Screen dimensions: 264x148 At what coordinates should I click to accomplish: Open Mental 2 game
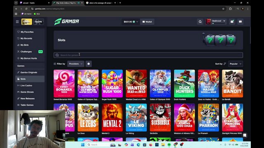point(112,118)
